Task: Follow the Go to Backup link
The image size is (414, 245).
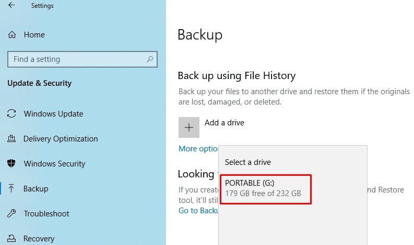Action: tap(198, 211)
